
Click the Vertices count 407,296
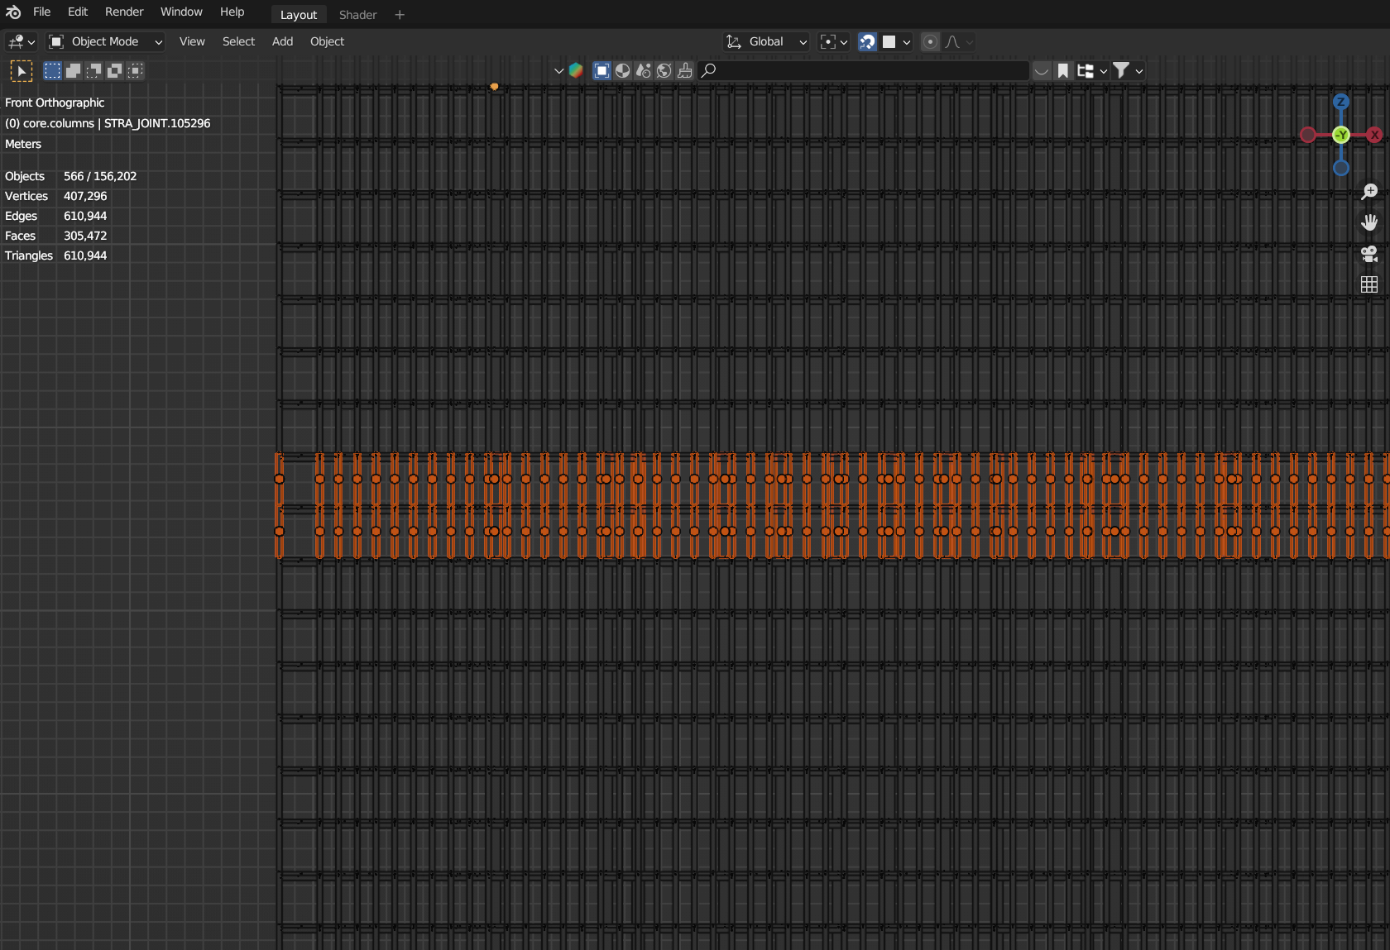[85, 196]
